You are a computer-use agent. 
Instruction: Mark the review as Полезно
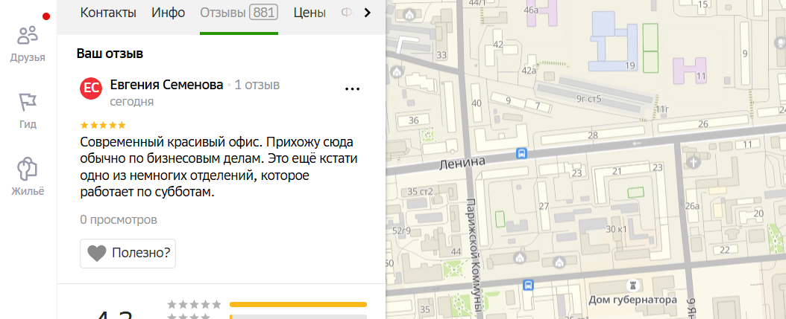(x=128, y=253)
